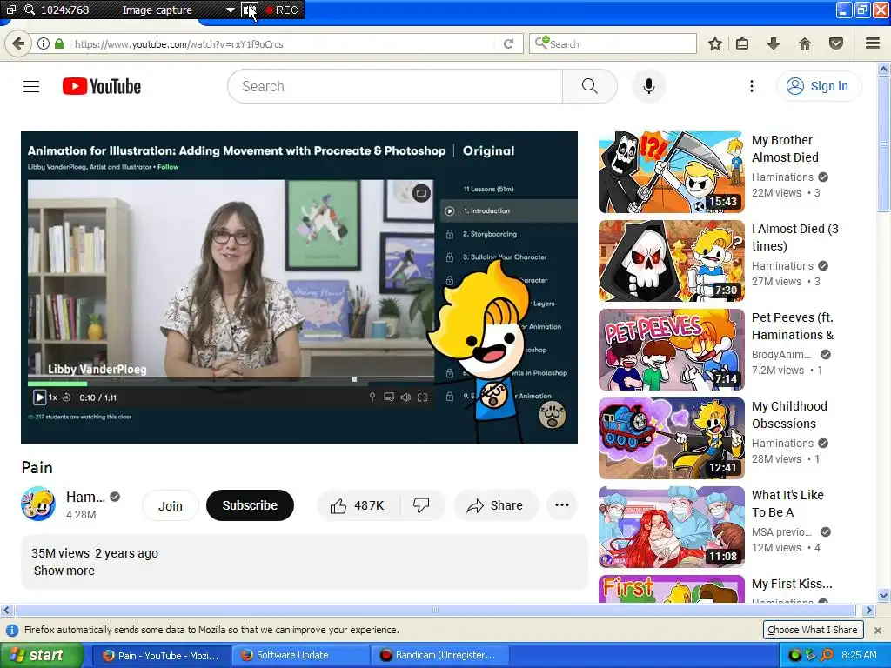
Task: Join the Haminations channel membership
Action: click(x=170, y=505)
